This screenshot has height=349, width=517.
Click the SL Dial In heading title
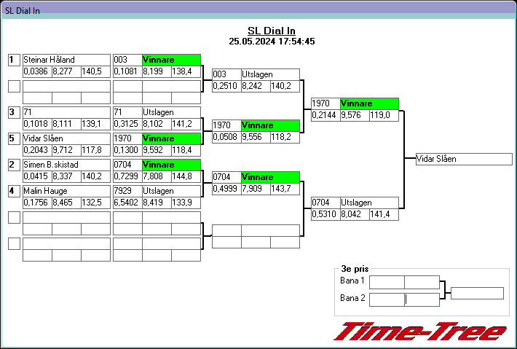(x=272, y=31)
